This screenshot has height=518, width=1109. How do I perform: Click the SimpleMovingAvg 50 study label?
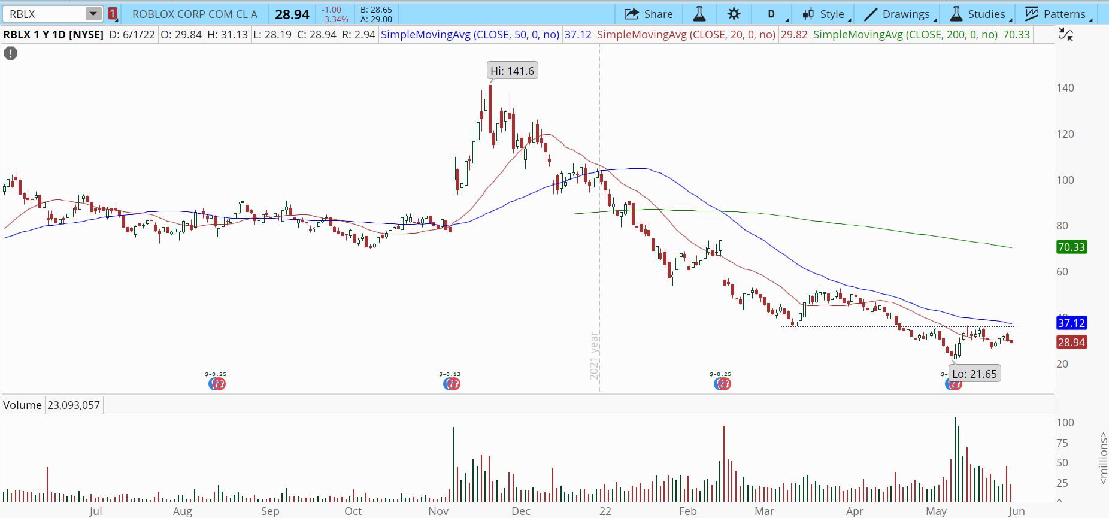click(470, 35)
